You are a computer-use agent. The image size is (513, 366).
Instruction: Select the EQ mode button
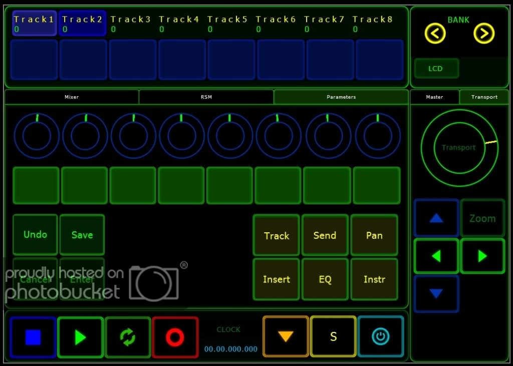tap(325, 279)
